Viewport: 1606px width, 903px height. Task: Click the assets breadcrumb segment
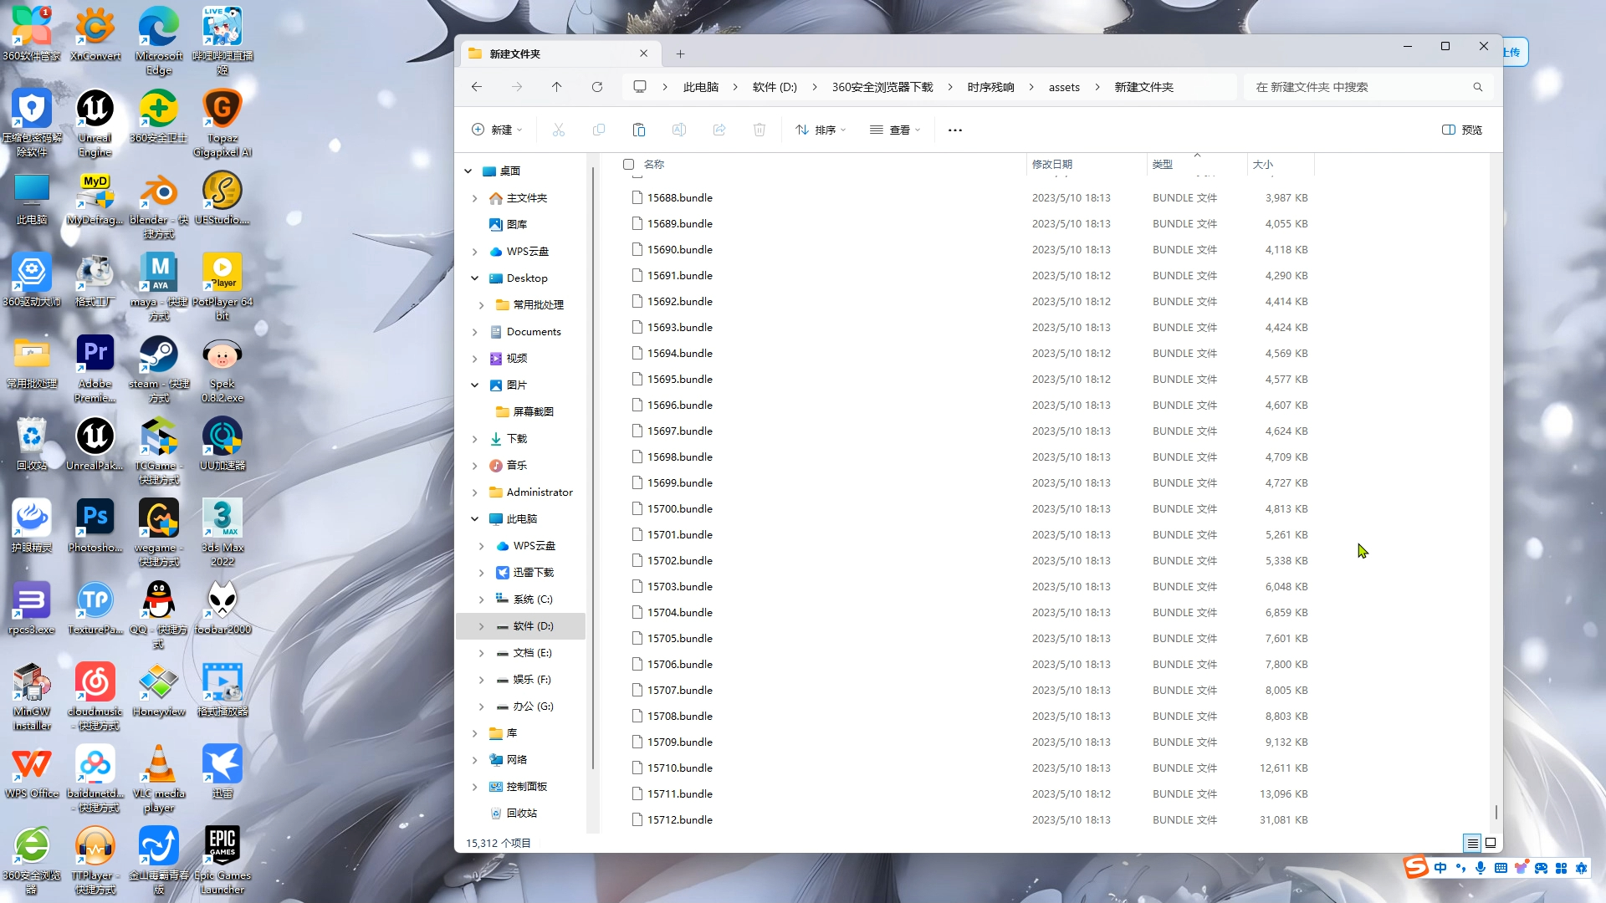(x=1064, y=87)
